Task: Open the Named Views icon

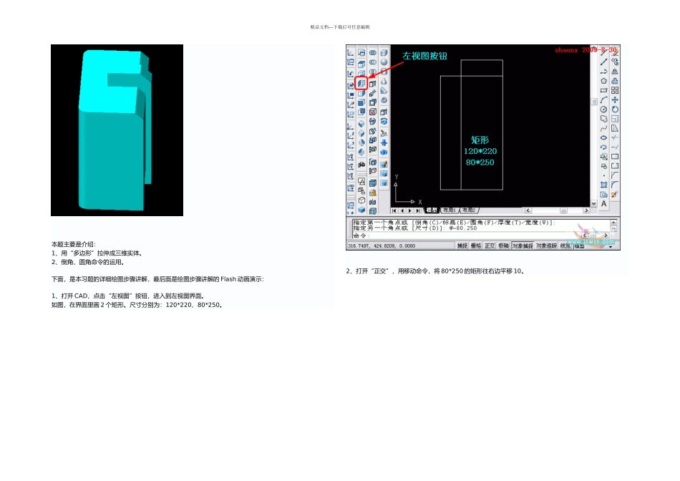Action: (x=361, y=52)
